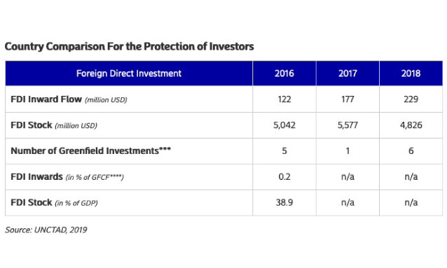This screenshot has height=268, width=447.
Task: Select the 2018 Greenfield Investments value 6
Action: tap(411, 151)
